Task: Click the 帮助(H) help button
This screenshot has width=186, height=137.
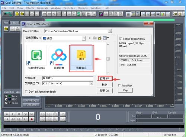Action: [x=105, y=90]
